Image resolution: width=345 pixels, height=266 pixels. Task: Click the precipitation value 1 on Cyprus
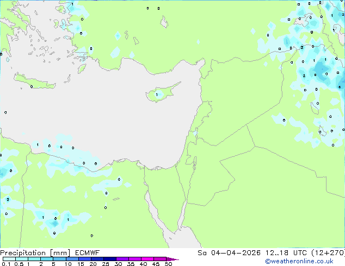pyautogui.click(x=157, y=95)
